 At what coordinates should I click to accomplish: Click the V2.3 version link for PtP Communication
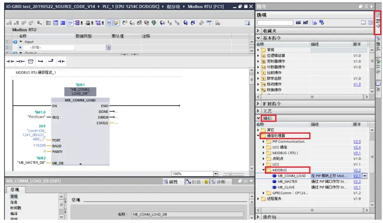(x=357, y=141)
